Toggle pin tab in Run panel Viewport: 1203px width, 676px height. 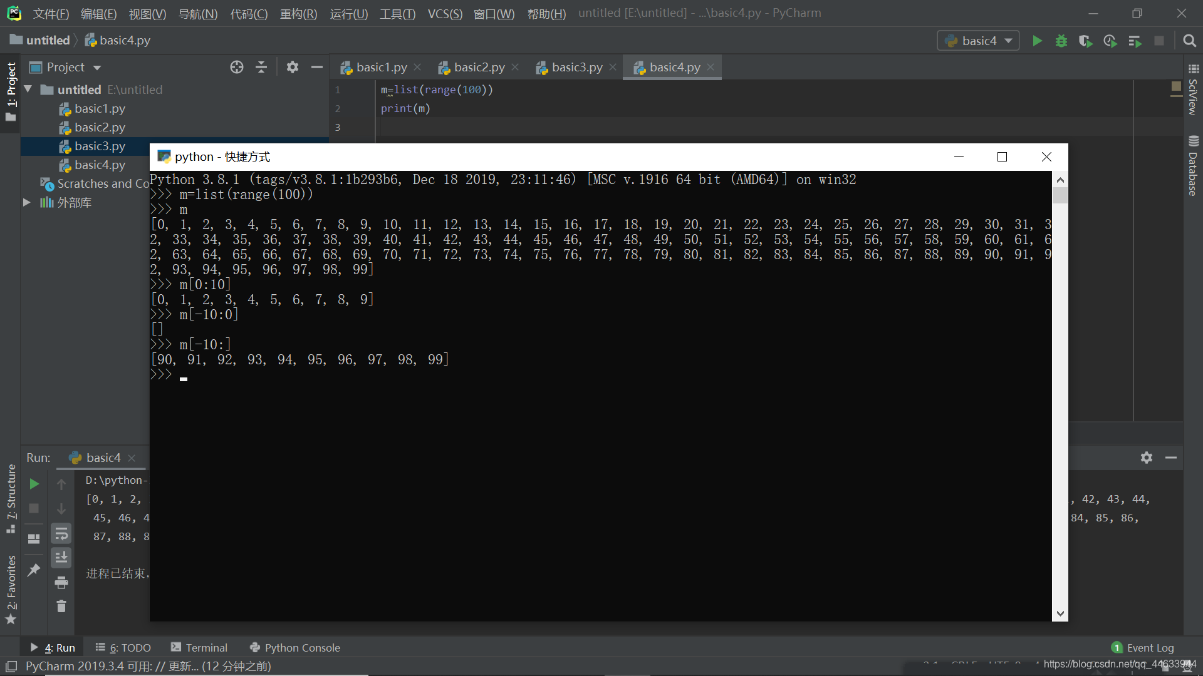tap(34, 570)
